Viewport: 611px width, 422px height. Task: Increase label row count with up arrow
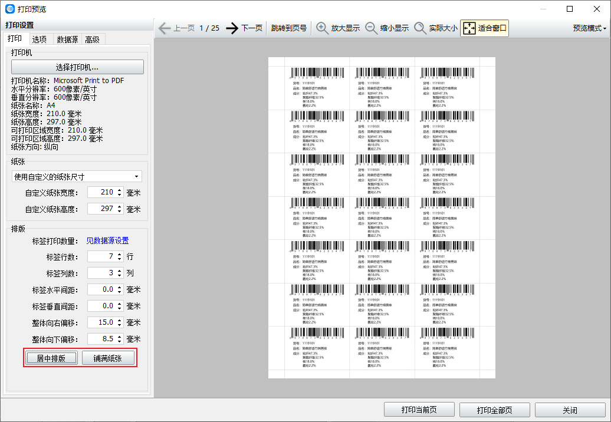click(120, 254)
